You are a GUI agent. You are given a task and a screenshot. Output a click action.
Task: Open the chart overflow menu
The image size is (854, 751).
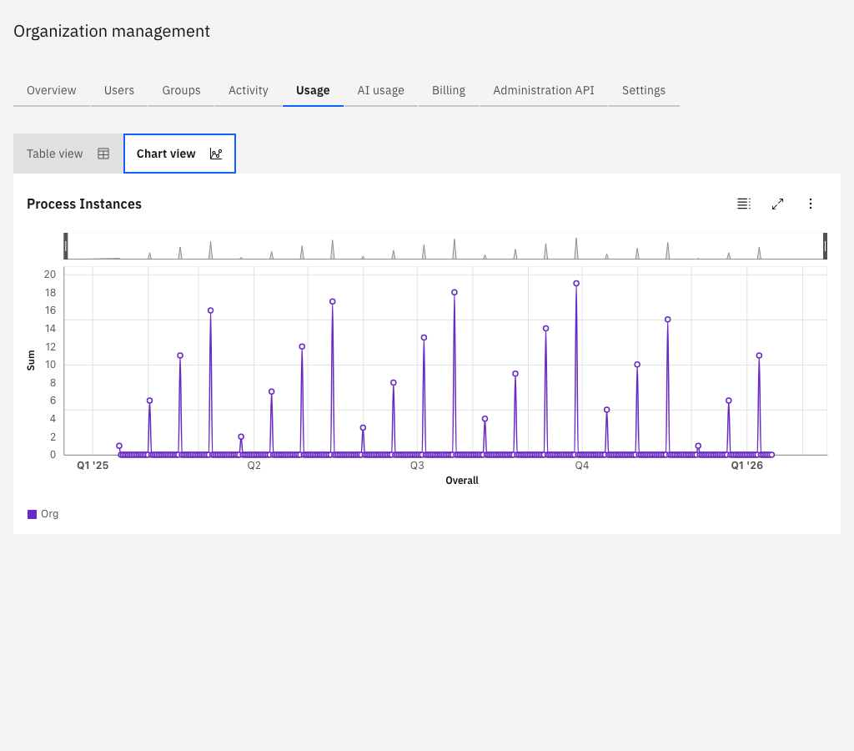pos(811,204)
